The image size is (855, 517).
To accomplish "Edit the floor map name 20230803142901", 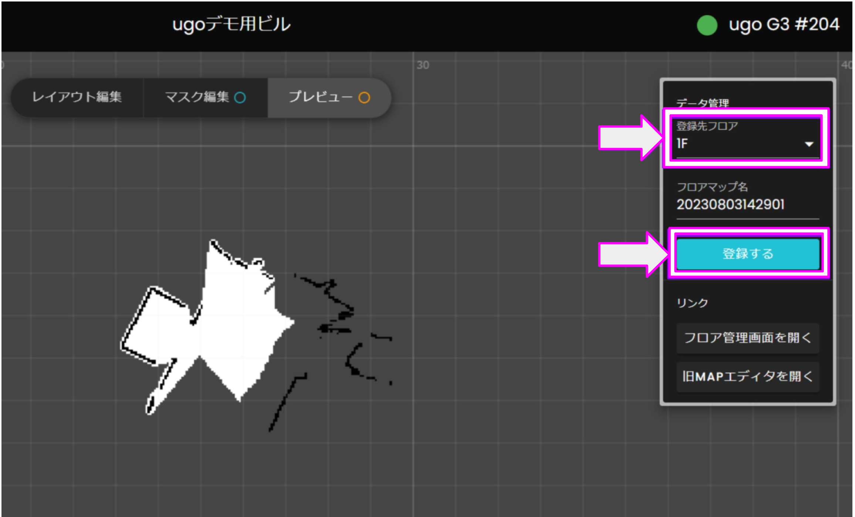I will click(x=747, y=205).
